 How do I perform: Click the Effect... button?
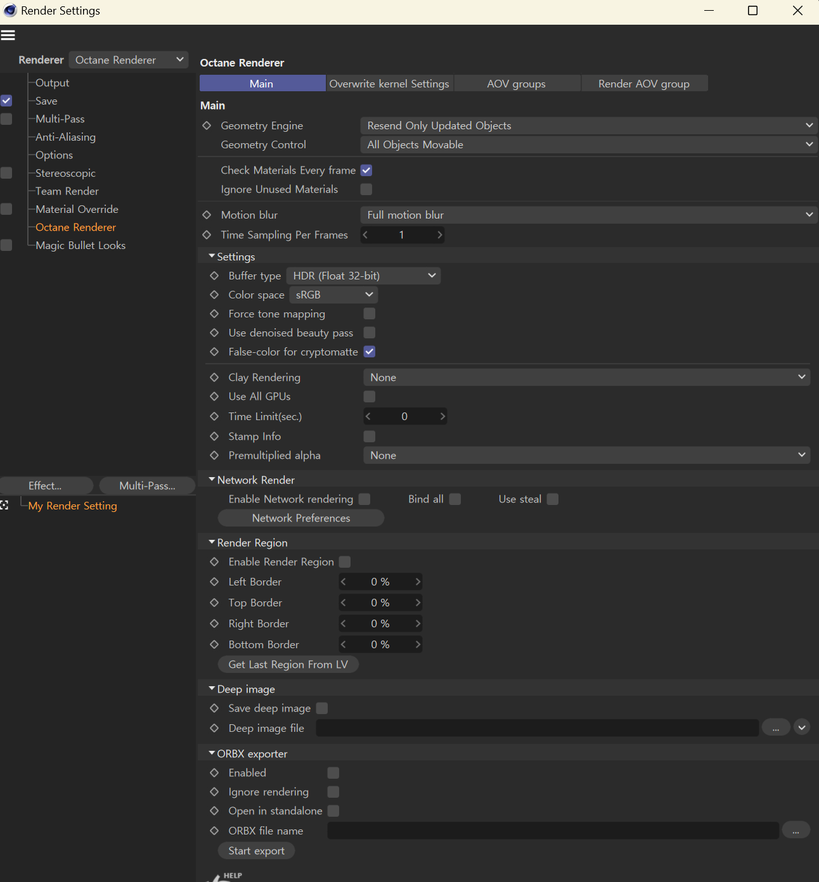46,486
